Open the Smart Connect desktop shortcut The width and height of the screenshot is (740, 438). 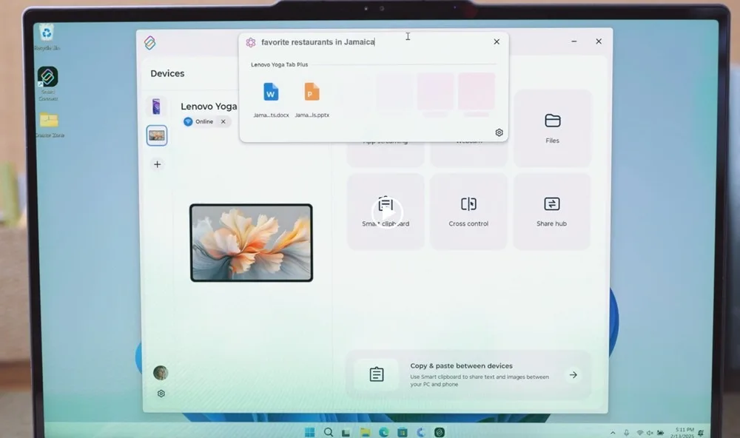[47, 84]
